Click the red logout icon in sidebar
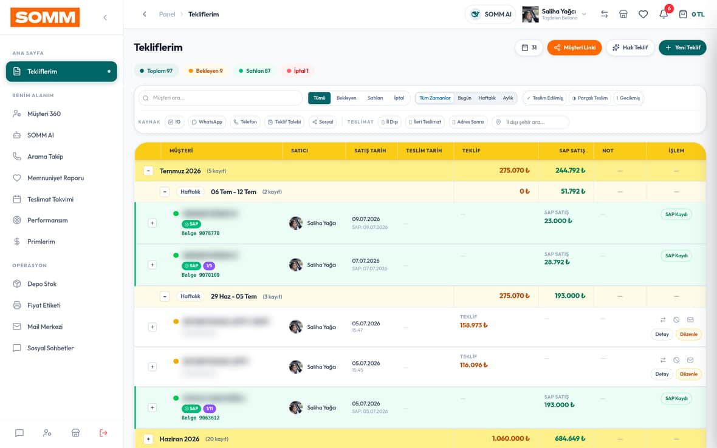 point(103,433)
